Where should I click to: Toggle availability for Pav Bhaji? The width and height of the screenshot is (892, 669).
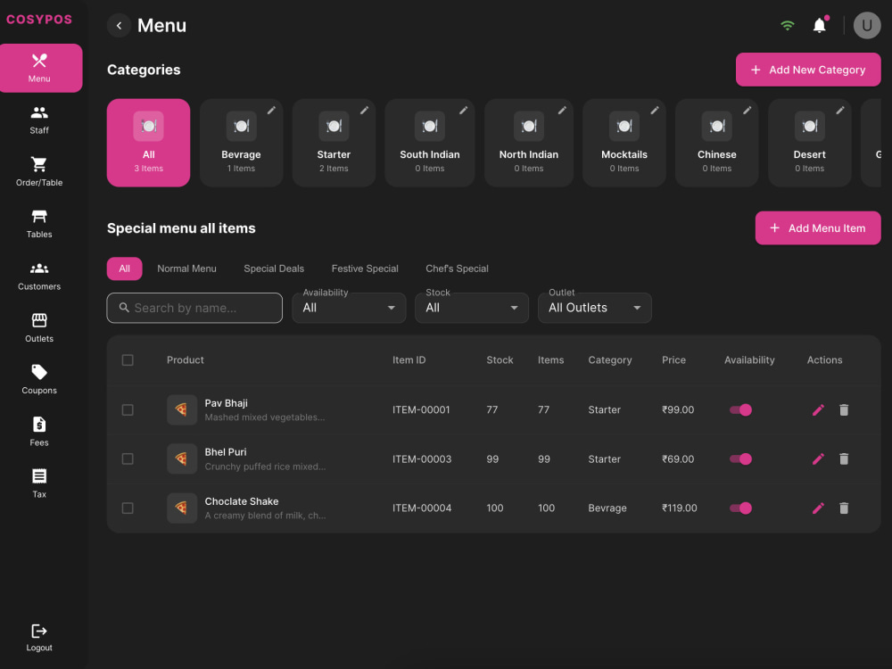[x=740, y=409]
